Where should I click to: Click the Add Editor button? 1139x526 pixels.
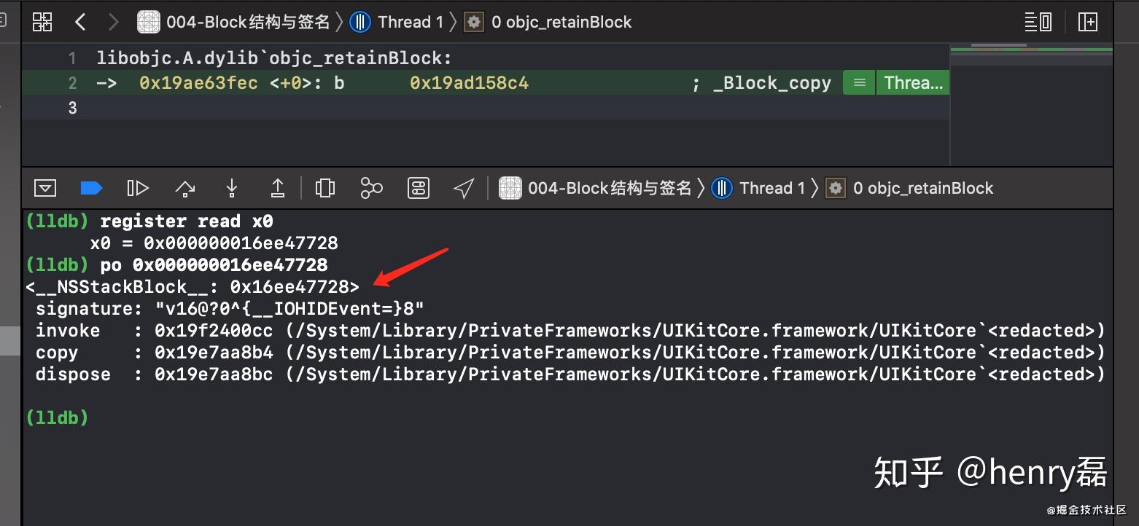tap(1087, 21)
